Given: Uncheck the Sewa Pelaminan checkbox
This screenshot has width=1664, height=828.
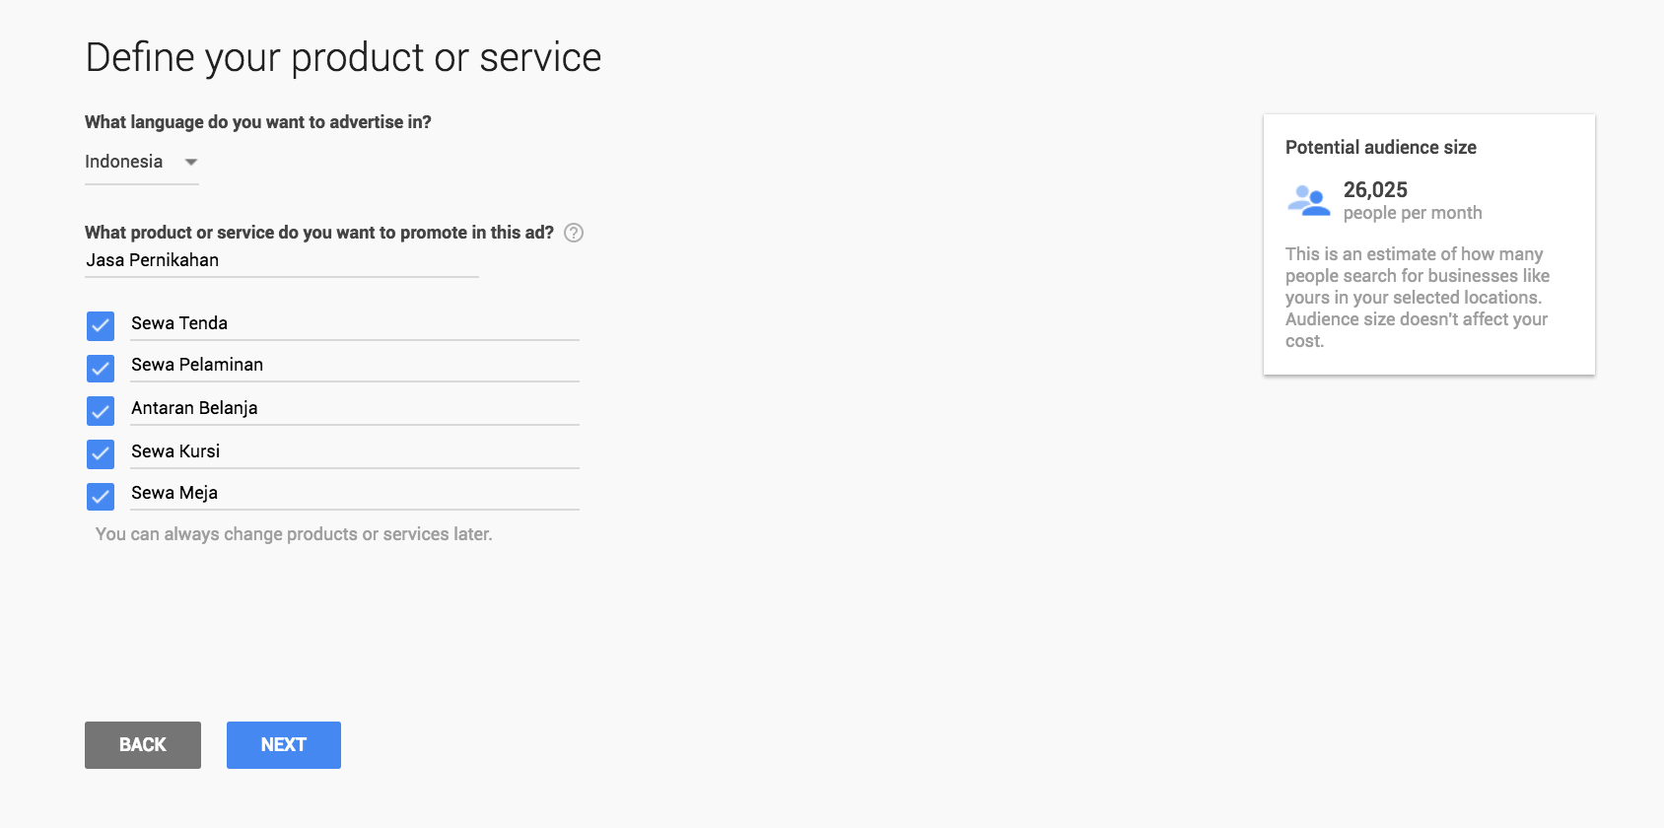Looking at the screenshot, I should pyautogui.click(x=100, y=369).
